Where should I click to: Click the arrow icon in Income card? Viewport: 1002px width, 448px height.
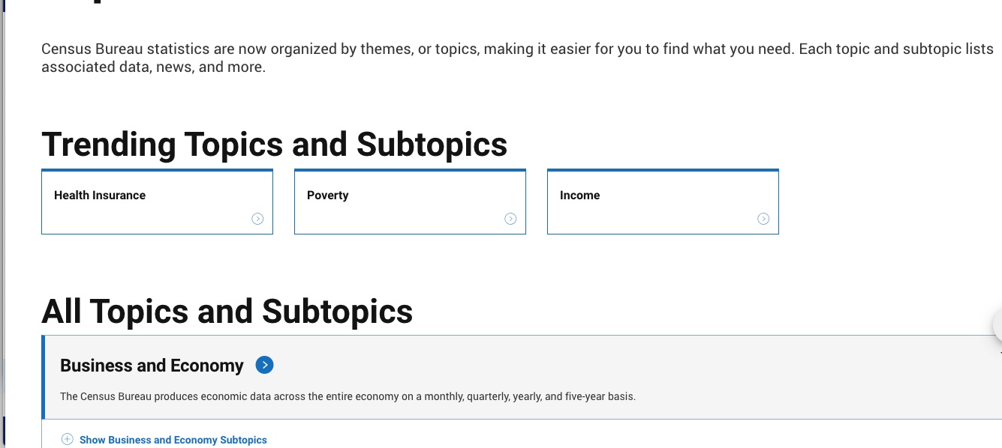[763, 219]
